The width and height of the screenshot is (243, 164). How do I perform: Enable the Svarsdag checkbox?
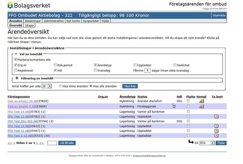coord(95,70)
